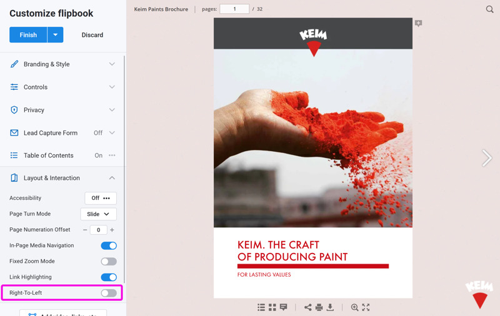Image resolution: width=500 pixels, height=316 pixels.
Task: Open the Lead Capture Form section
Action: 63,133
